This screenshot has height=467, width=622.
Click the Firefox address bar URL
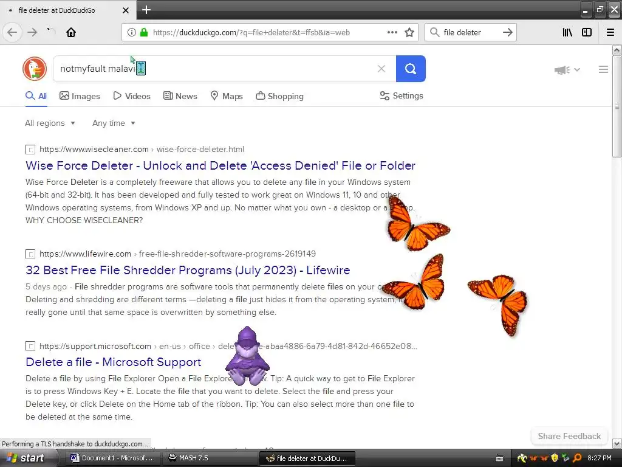click(x=251, y=33)
